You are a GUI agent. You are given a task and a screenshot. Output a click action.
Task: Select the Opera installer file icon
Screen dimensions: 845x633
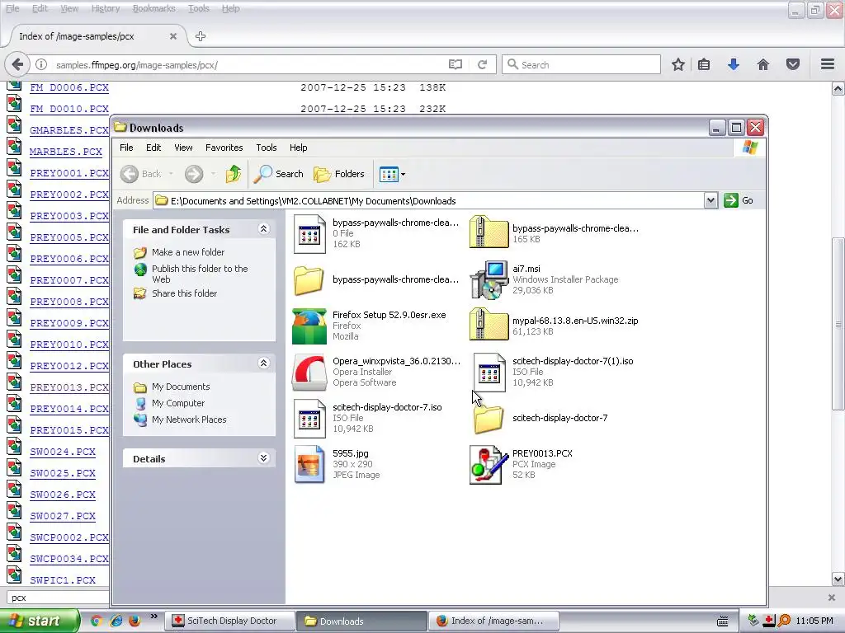309,372
